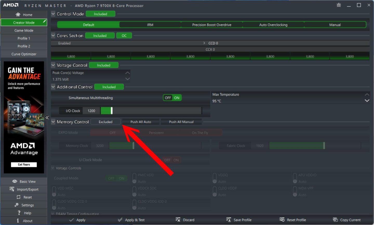The height and width of the screenshot is (225, 374).
Task: Click the AMD Advantage ad banner image
Action: tap(24, 117)
